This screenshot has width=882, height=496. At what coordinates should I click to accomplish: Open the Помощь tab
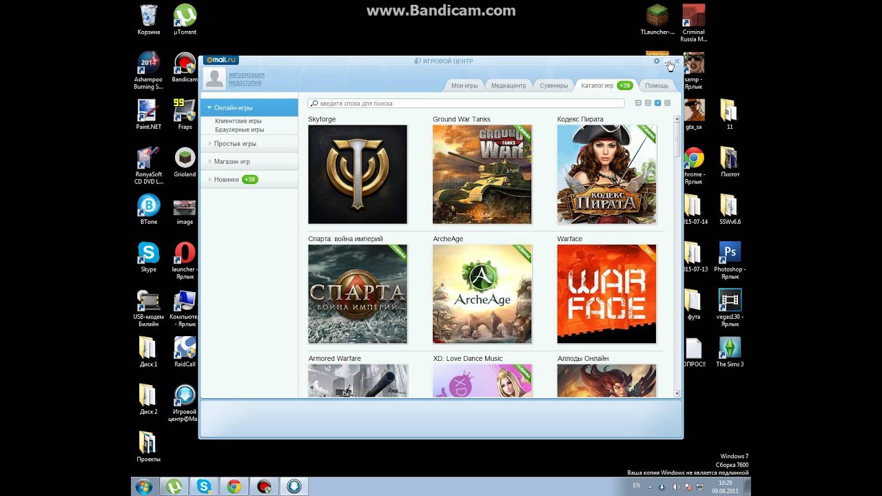[656, 85]
